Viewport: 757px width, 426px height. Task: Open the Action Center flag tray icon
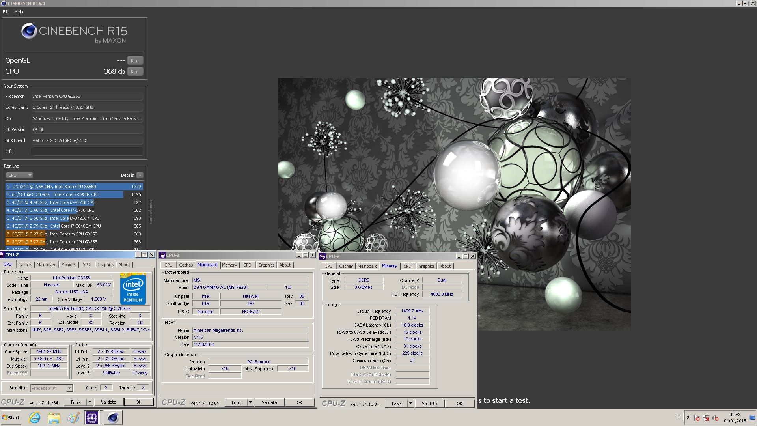[x=697, y=418]
